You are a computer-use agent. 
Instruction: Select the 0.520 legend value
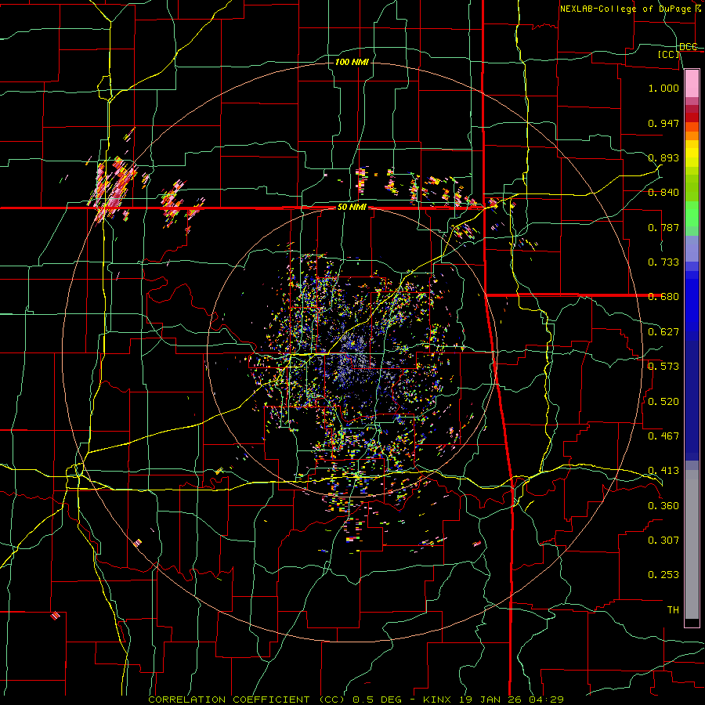pos(663,402)
